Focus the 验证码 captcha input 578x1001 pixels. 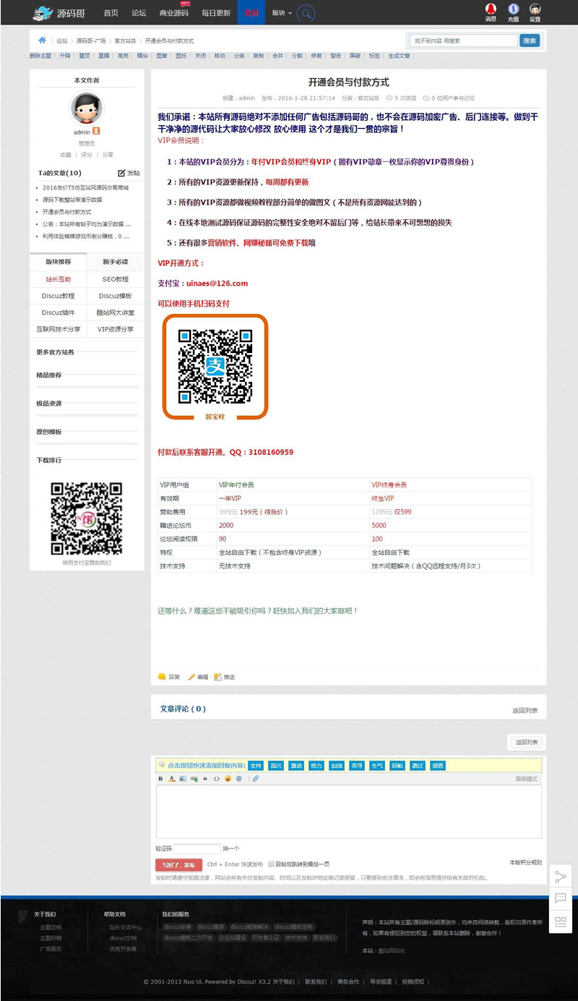[x=197, y=848]
